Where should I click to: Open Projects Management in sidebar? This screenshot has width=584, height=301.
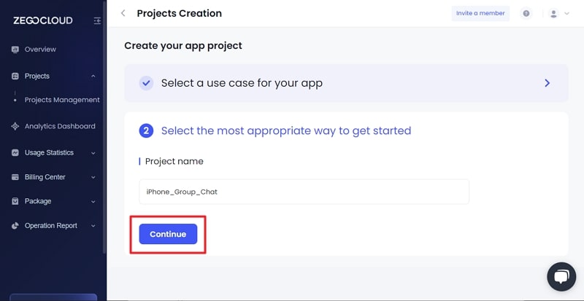point(62,100)
